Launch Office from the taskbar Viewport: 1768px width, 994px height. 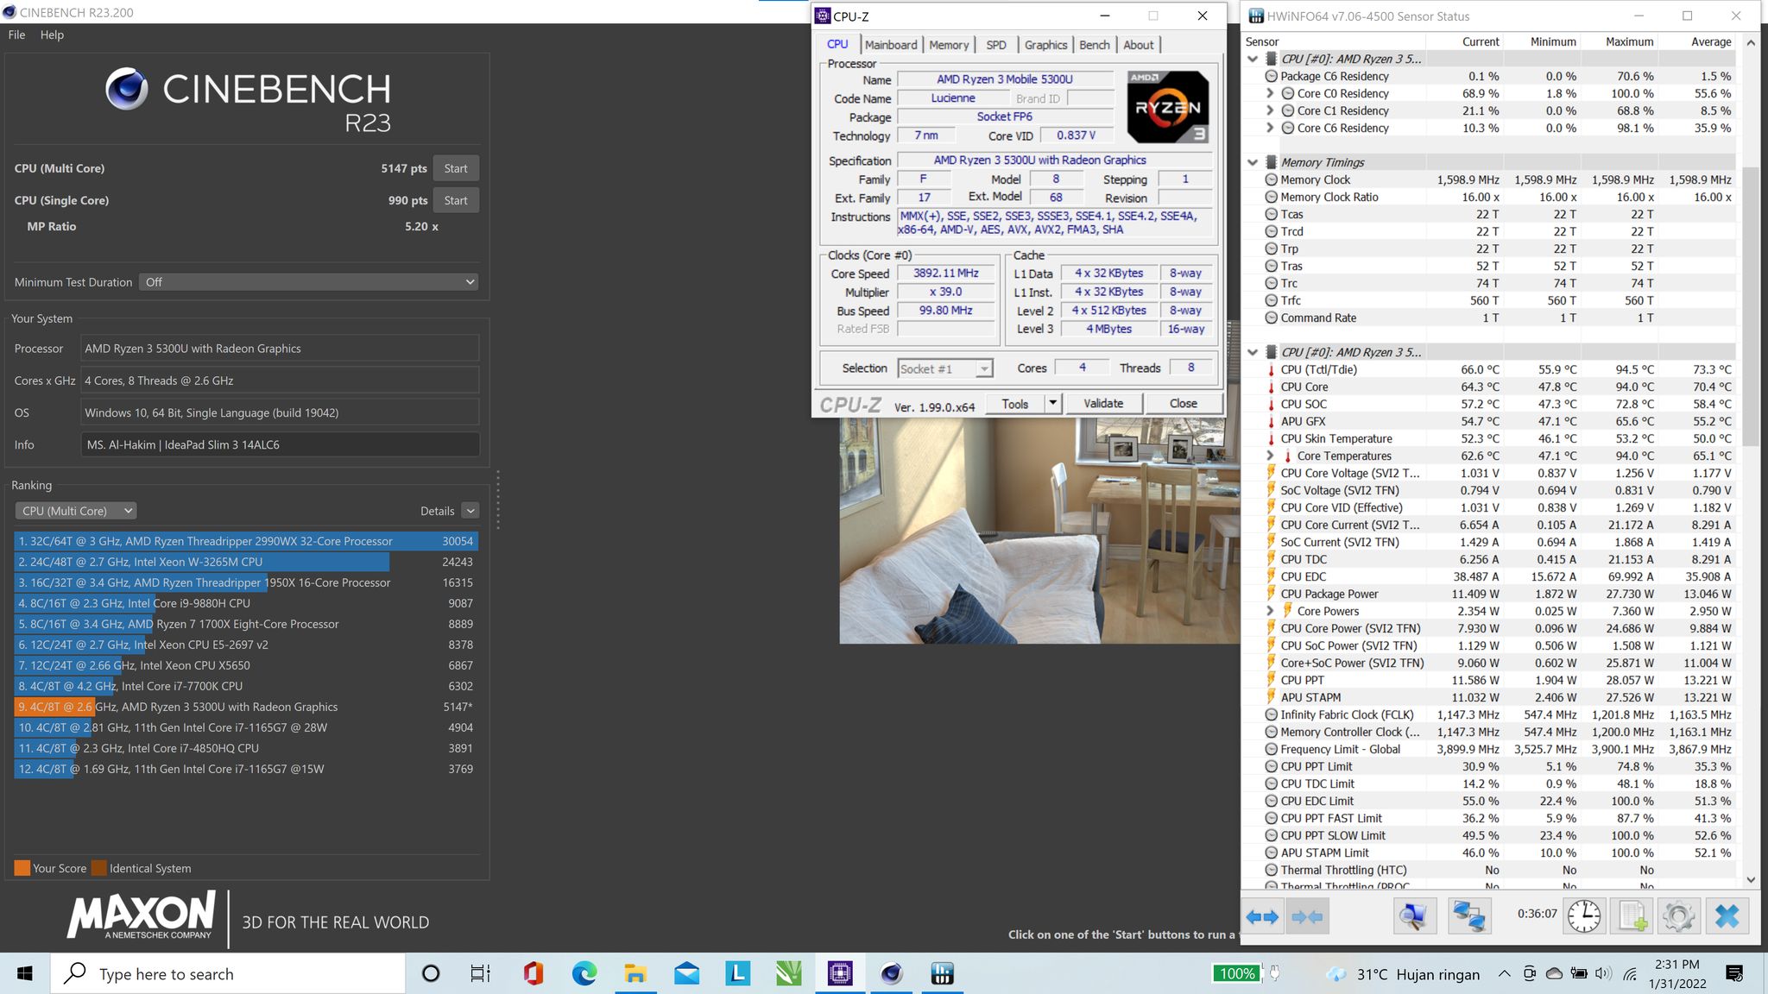[533, 973]
